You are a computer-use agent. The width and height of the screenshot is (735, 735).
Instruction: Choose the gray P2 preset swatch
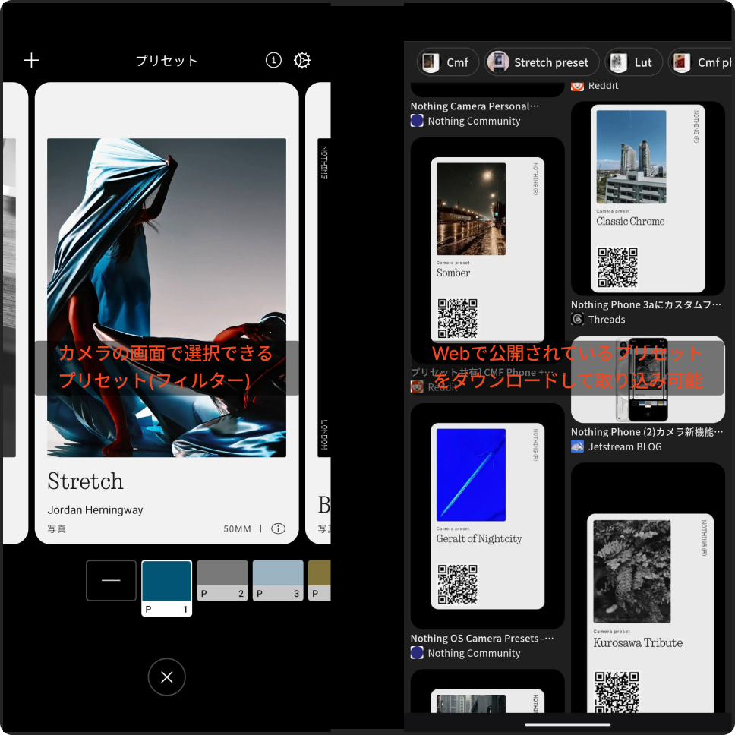pos(222,581)
